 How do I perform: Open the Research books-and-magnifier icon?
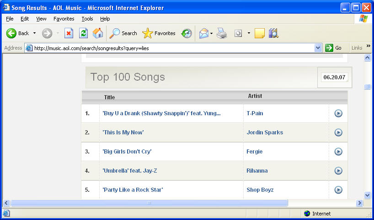pyautogui.click(x=273, y=33)
